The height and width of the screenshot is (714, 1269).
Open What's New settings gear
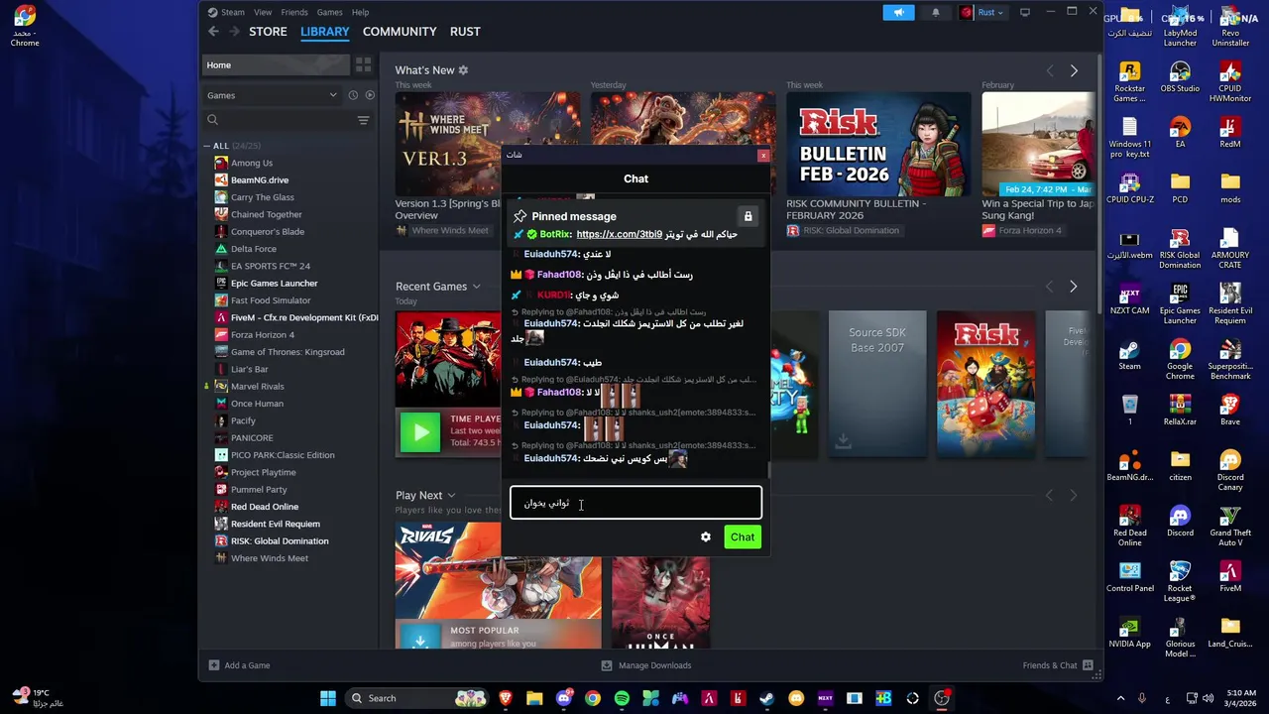[x=463, y=70]
